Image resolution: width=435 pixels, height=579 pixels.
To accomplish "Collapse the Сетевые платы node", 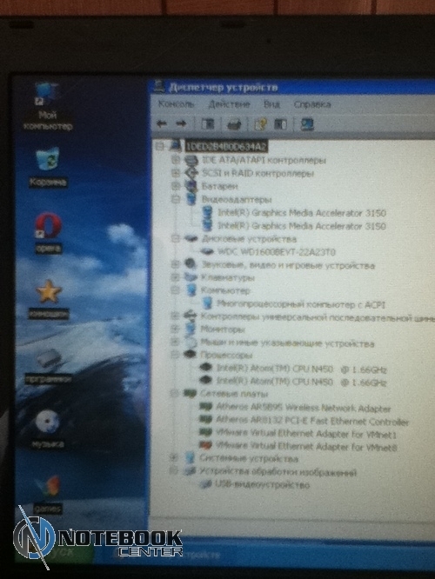I will click(174, 394).
